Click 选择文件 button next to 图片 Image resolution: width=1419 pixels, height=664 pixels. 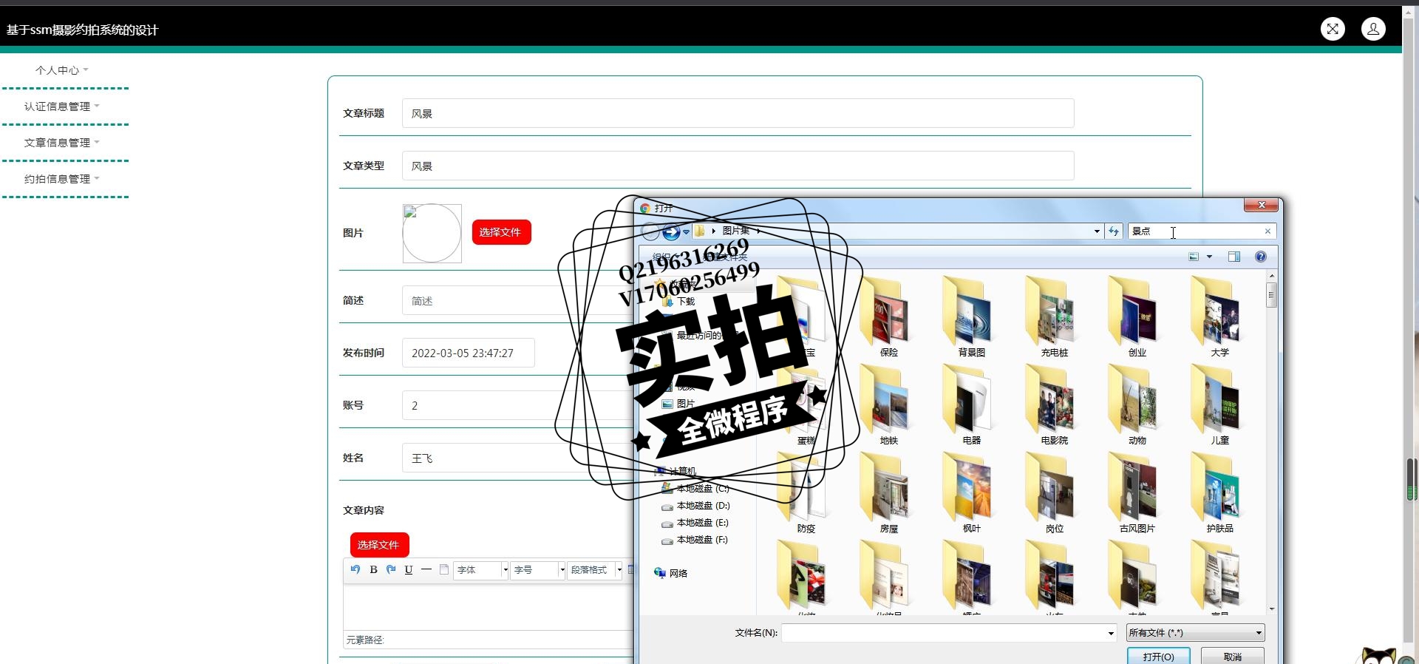click(x=501, y=232)
